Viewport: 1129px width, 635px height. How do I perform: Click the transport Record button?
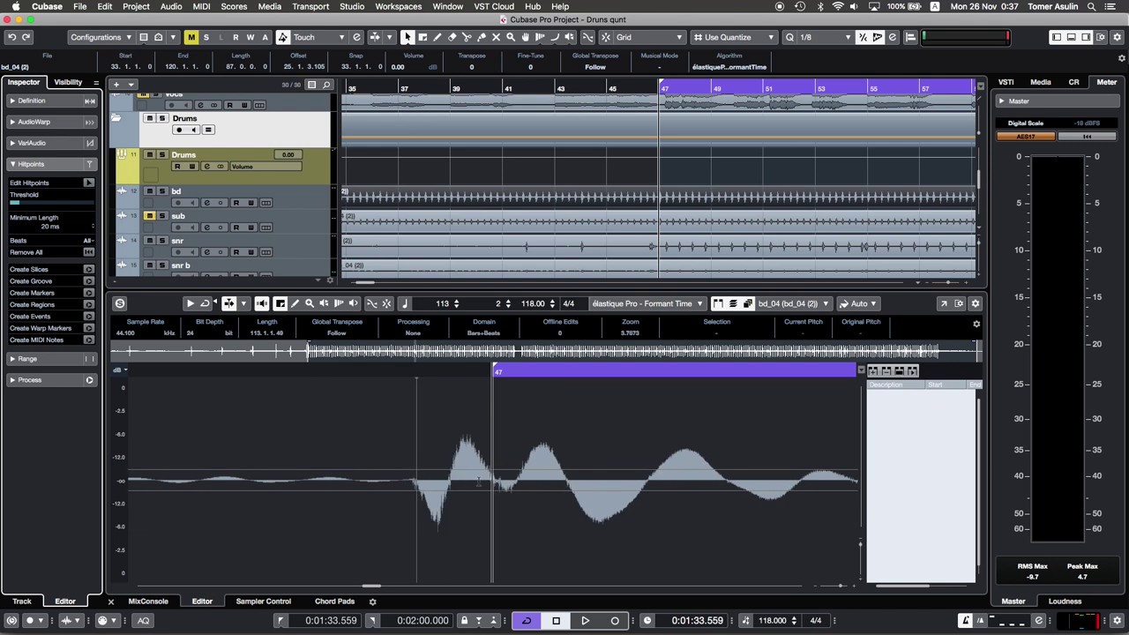tap(615, 621)
